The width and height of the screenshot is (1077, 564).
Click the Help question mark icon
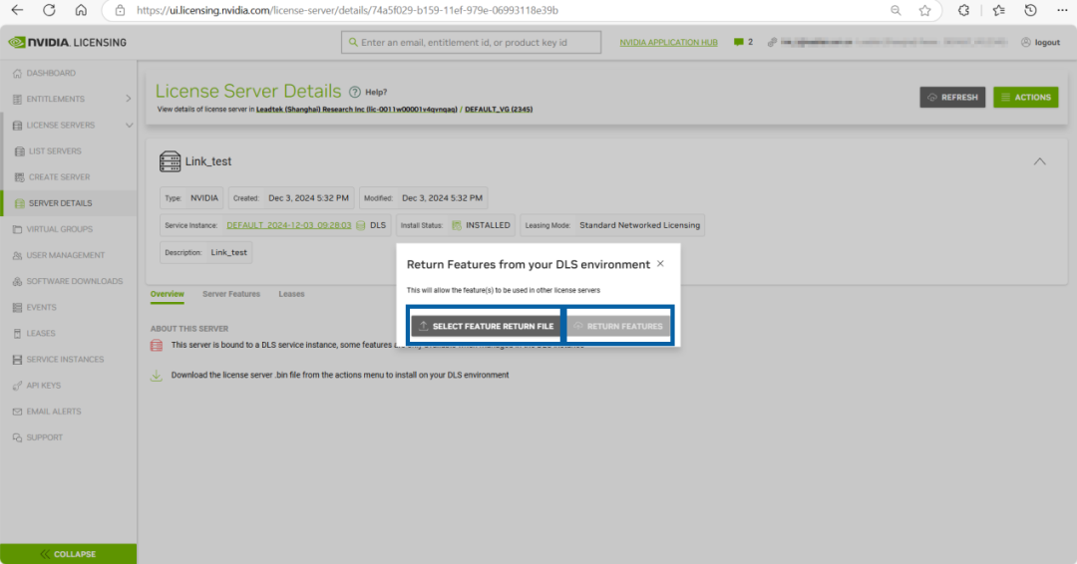click(x=354, y=92)
